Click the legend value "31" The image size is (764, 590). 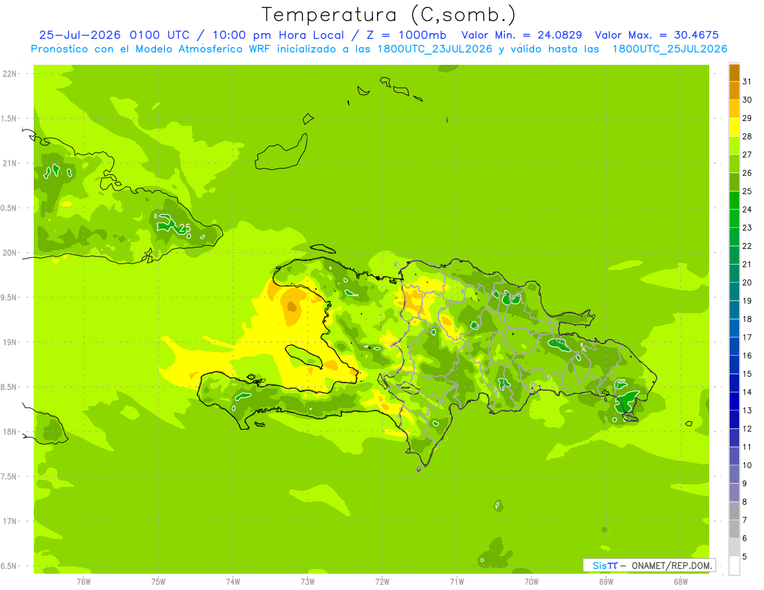(x=747, y=81)
